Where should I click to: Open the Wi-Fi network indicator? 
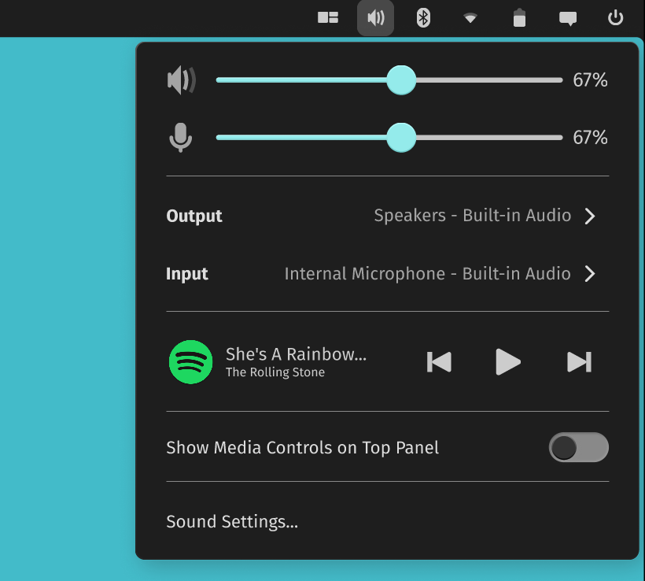pyautogui.click(x=470, y=17)
